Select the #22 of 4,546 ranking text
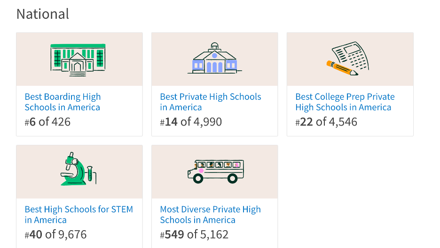 (x=326, y=122)
